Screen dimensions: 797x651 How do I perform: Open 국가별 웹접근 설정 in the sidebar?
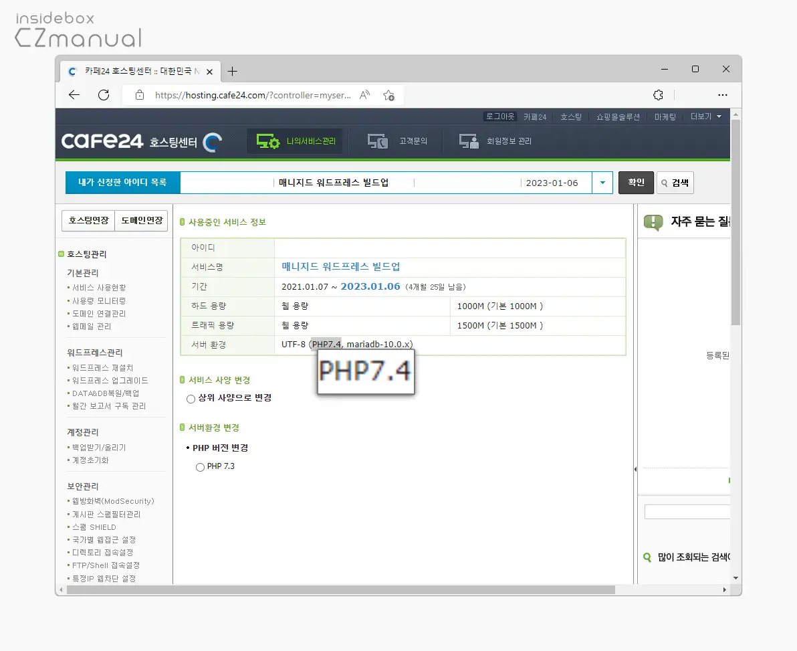click(x=104, y=540)
